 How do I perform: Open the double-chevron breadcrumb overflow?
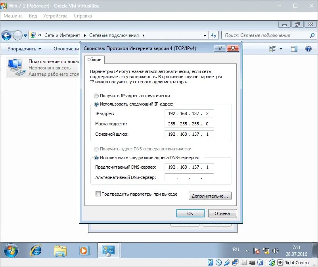(x=40, y=35)
